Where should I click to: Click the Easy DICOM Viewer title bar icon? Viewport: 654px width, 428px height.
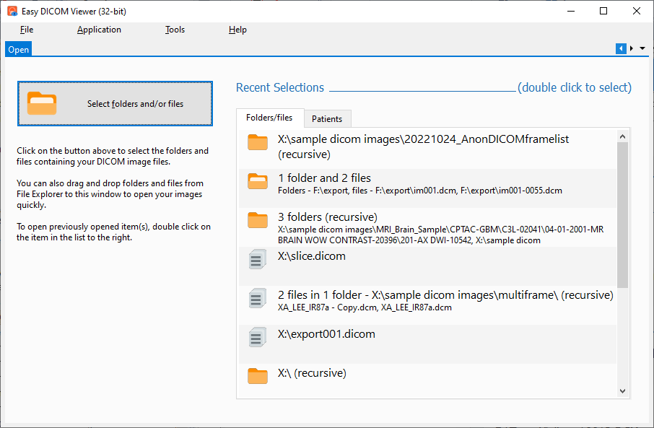coord(12,11)
